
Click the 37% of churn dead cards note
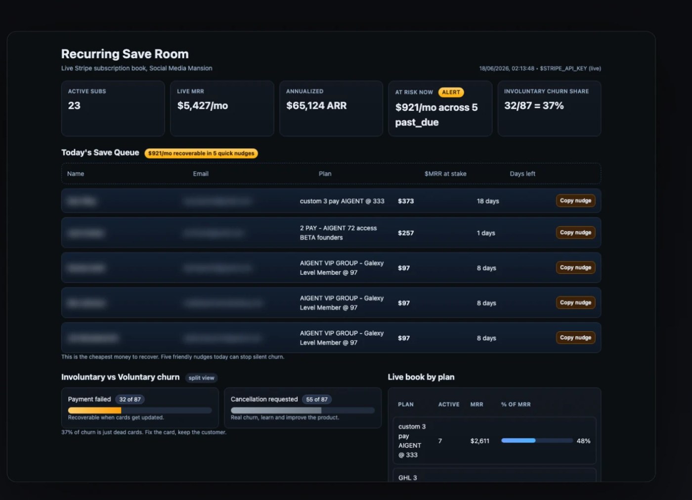144,432
